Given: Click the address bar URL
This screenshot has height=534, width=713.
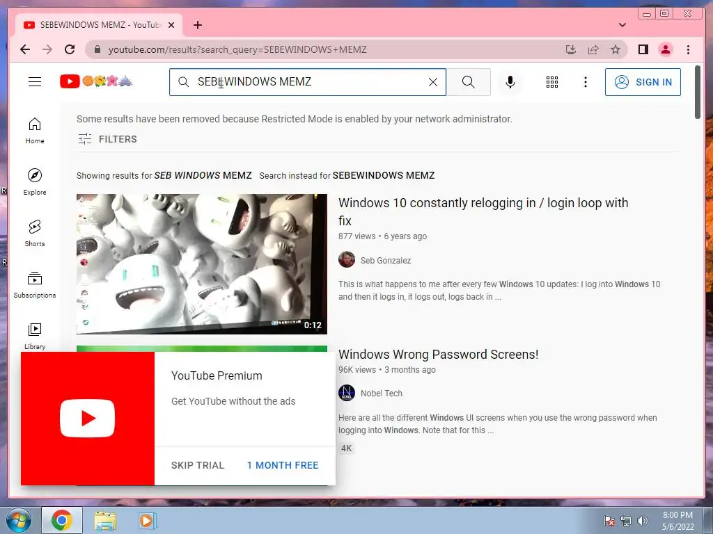Looking at the screenshot, I should point(237,49).
